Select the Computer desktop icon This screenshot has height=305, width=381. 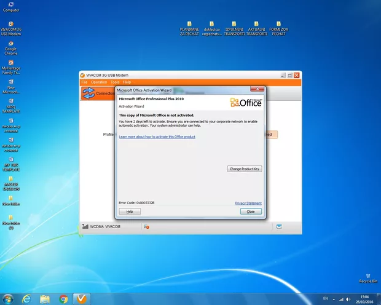pyautogui.click(x=11, y=6)
